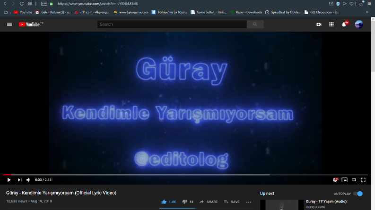Mute the video volume speaker icon
The width and height of the screenshot is (375, 210).
tap(28, 180)
